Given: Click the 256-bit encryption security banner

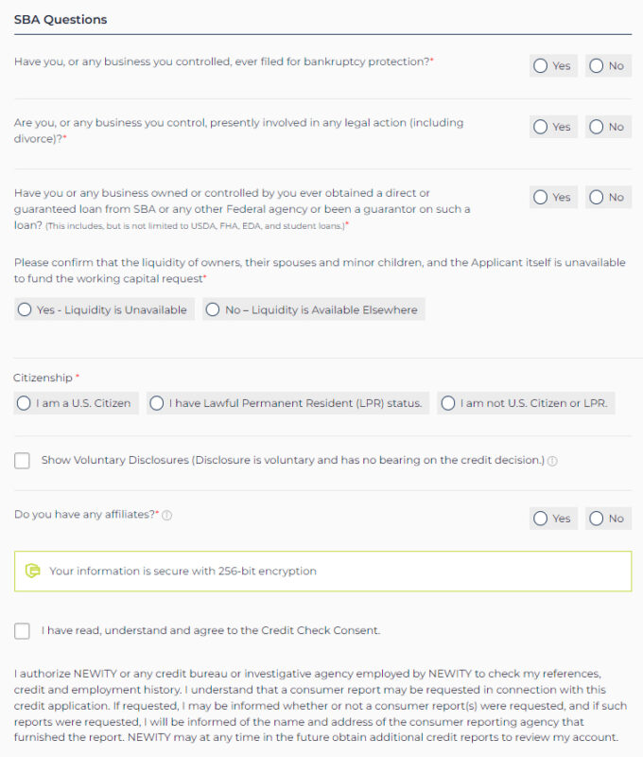Looking at the screenshot, I should click(322, 572).
